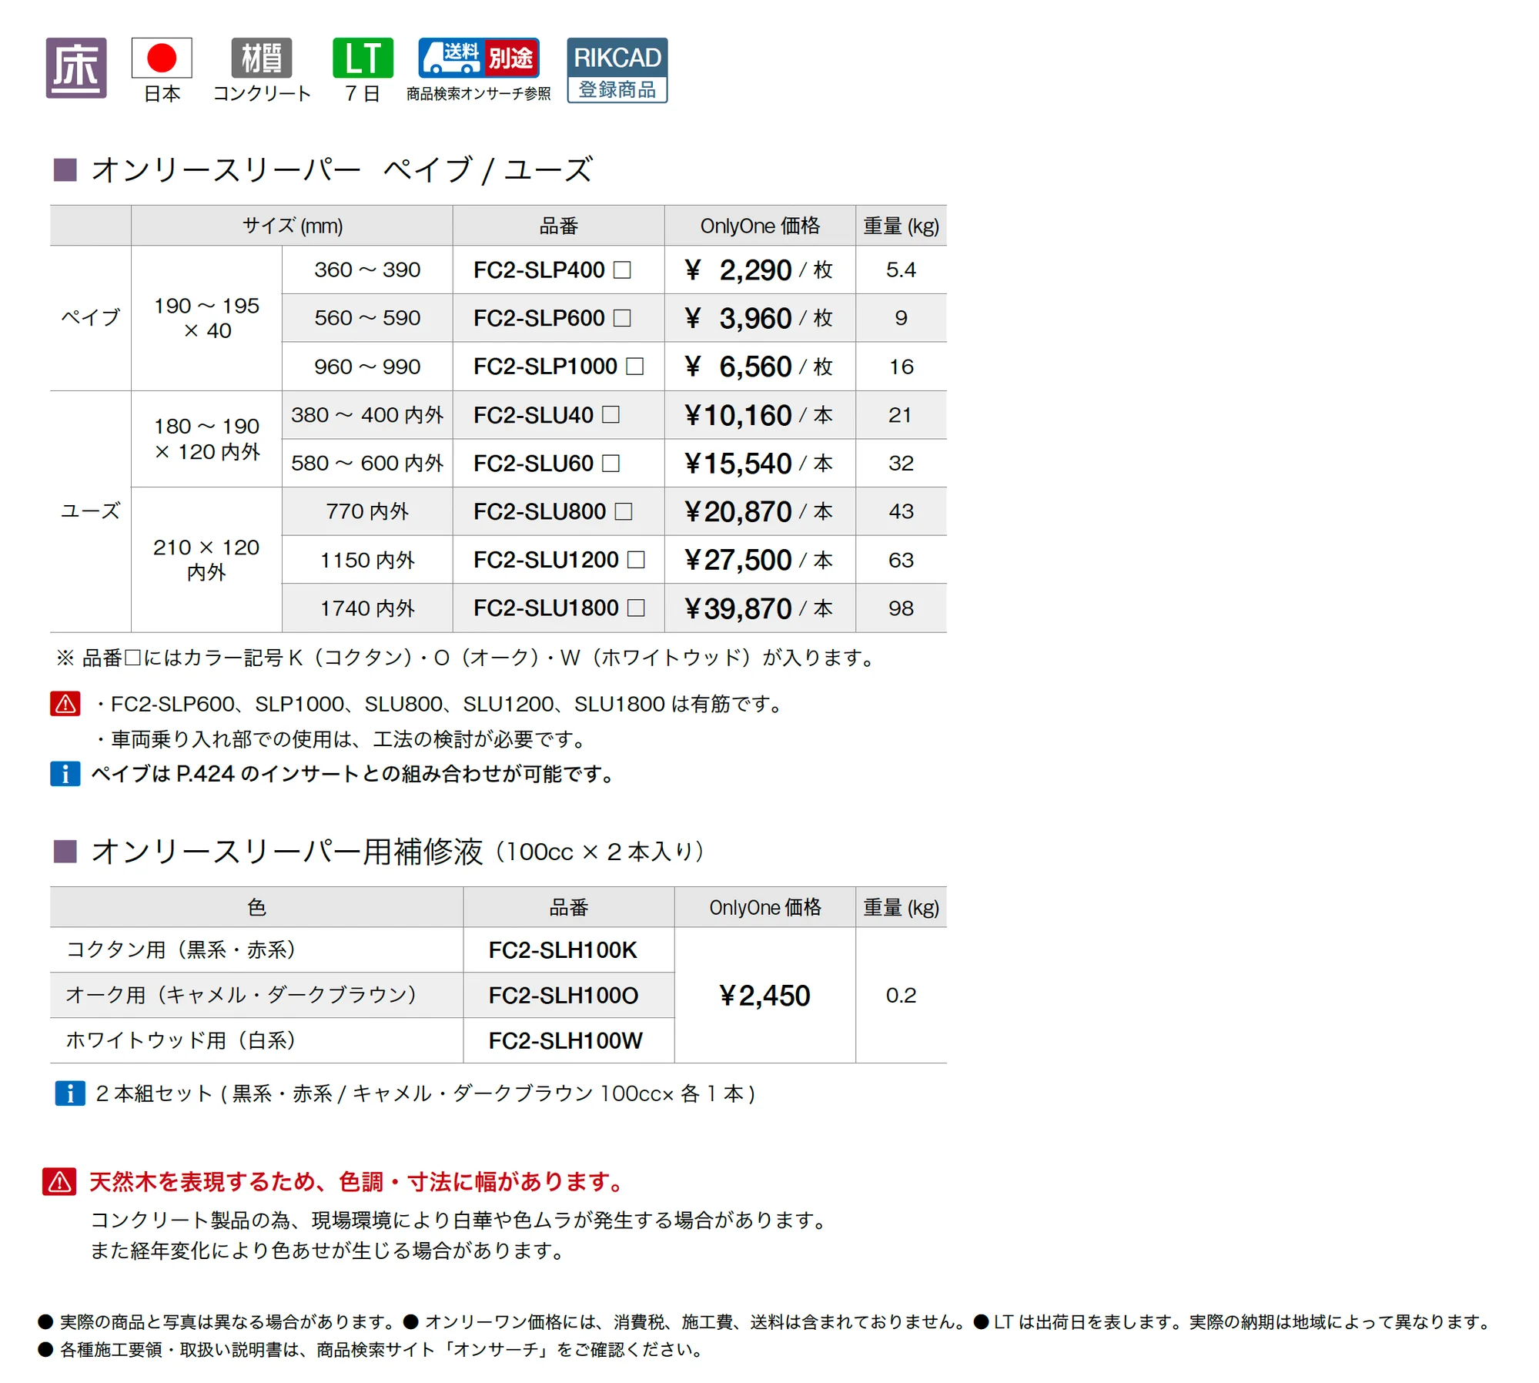Select part number FC2-SLH100K
The height and width of the screenshot is (1383, 1539).
pos(563,949)
